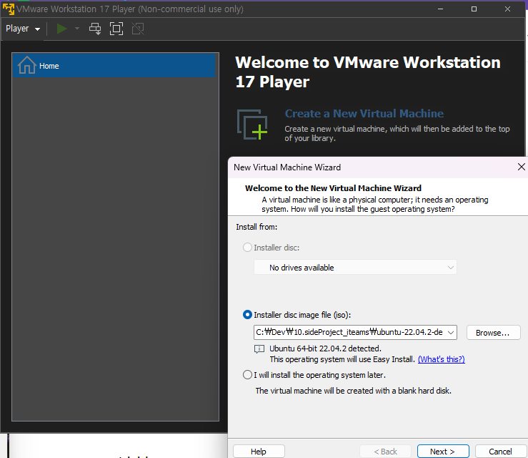Click the Next > button
Viewport: 528px width, 458px height.
pos(443,452)
